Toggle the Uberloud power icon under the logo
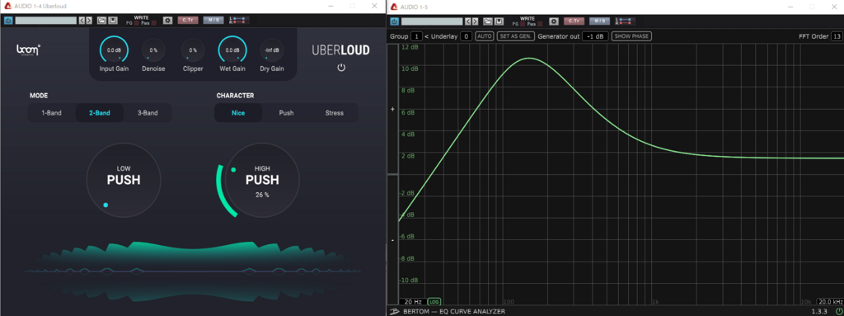This screenshot has width=844, height=316. point(340,68)
